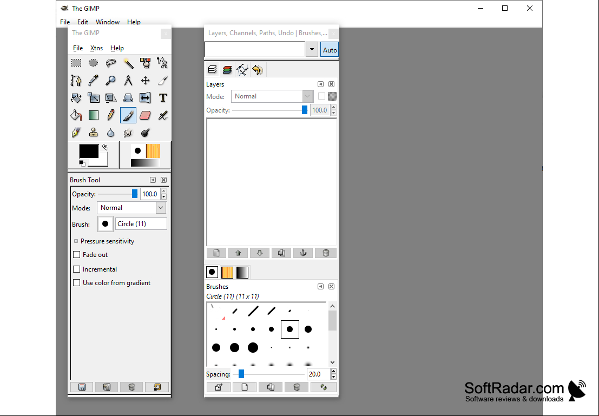Select the Move tool
The width and height of the screenshot is (599, 416).
click(x=145, y=80)
